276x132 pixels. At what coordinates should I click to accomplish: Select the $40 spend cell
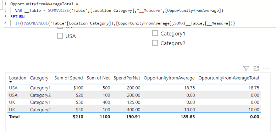80,110
